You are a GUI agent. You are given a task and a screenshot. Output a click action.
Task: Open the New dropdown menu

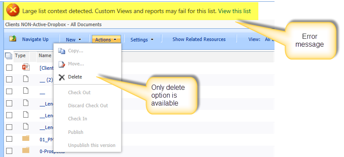point(74,40)
